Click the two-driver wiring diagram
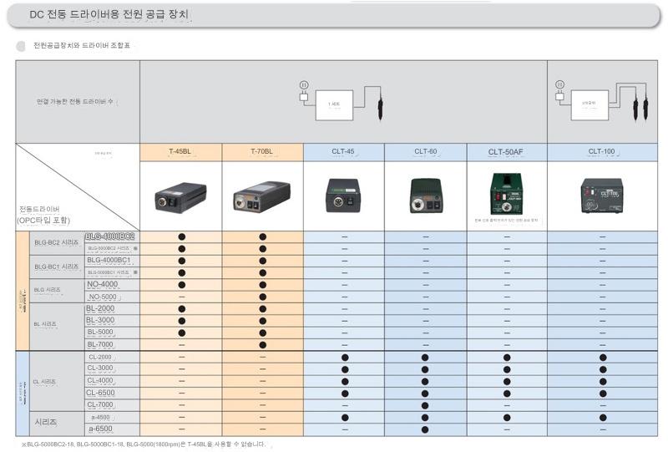This screenshot has height=452, width=668. pos(601,102)
